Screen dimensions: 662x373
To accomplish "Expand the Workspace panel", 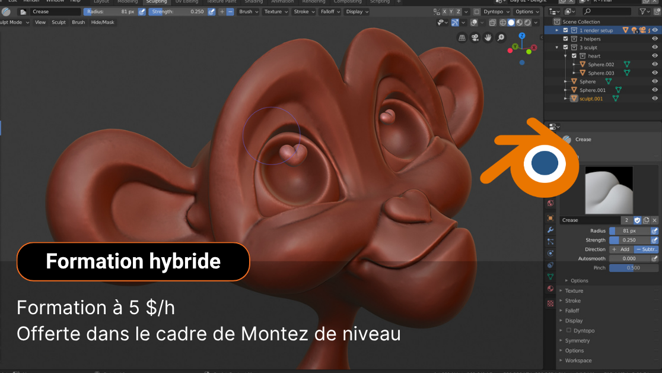I will tap(578, 361).
